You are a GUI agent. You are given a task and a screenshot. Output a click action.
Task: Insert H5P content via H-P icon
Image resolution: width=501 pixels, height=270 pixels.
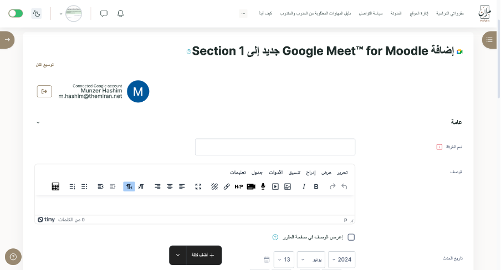click(x=239, y=186)
